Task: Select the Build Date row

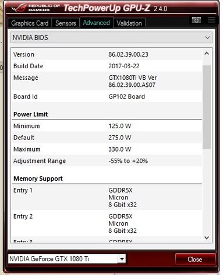Action: 107,66
